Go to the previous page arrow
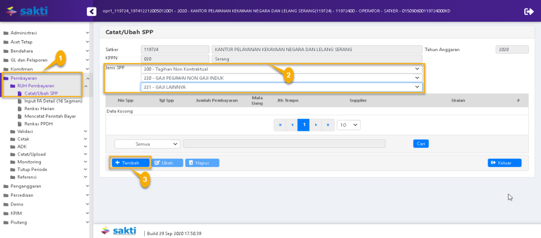Viewport: 541px width, 238px height. 292,124
